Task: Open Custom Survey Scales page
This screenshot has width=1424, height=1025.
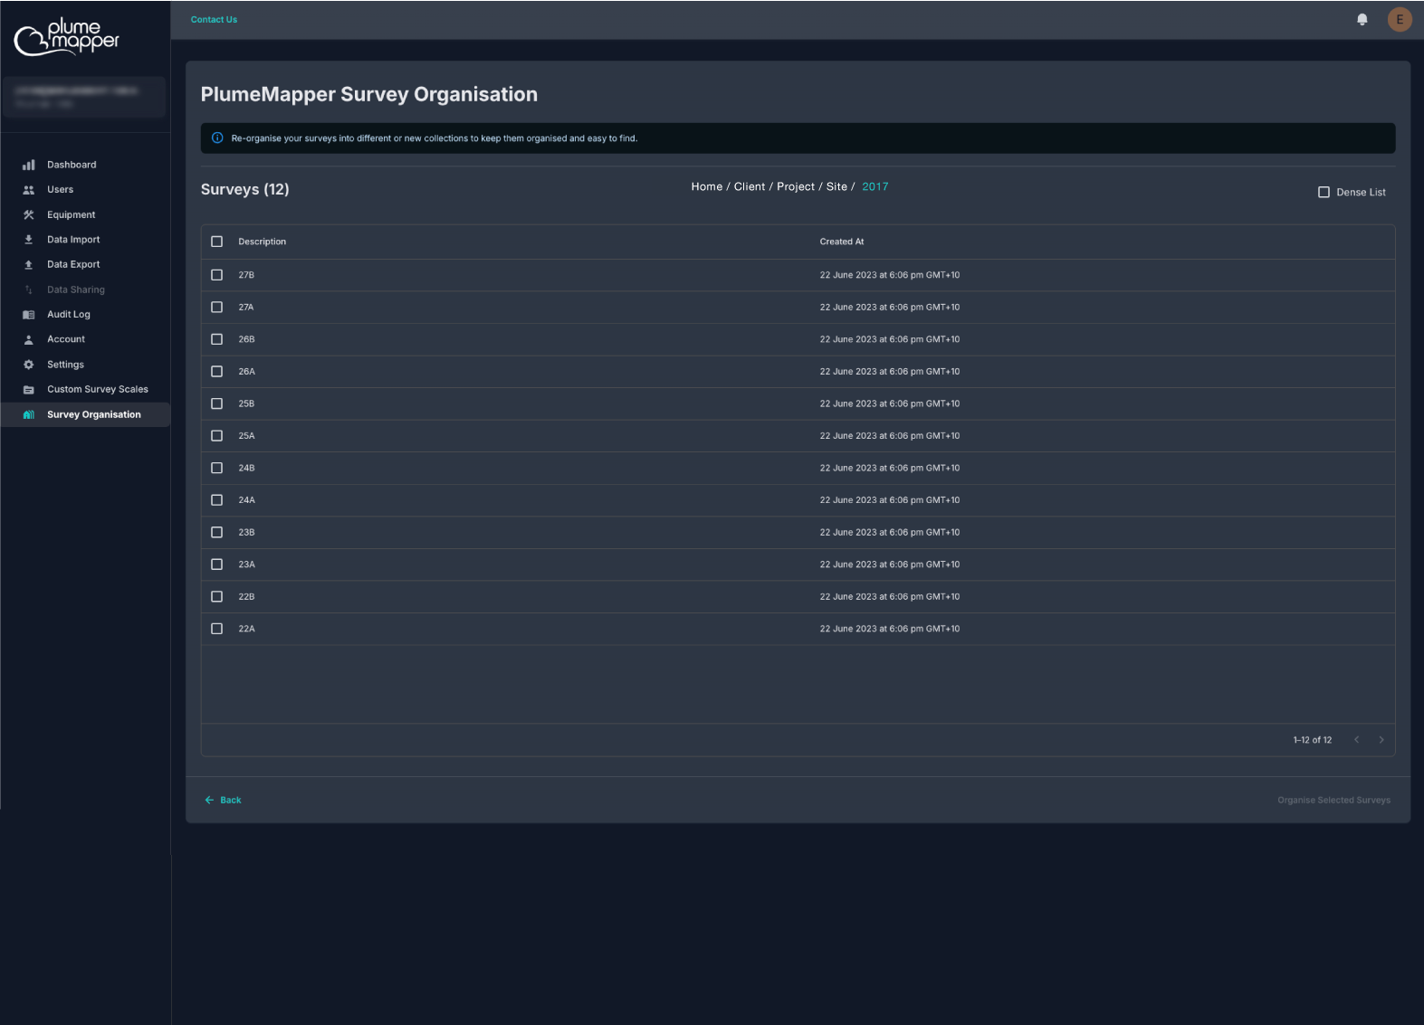Action: point(85,390)
